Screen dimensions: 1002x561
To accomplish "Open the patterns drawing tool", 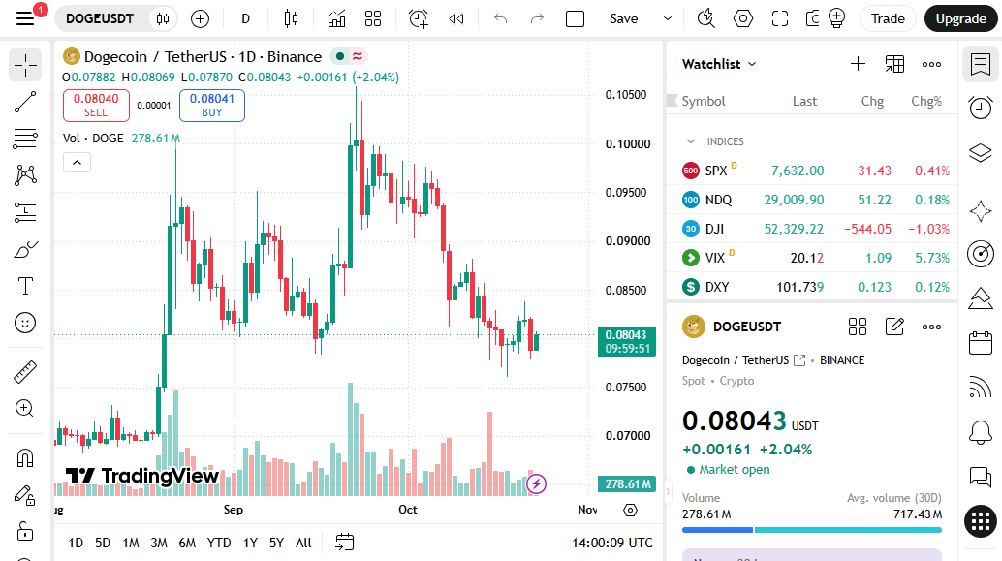I will pos(25,175).
